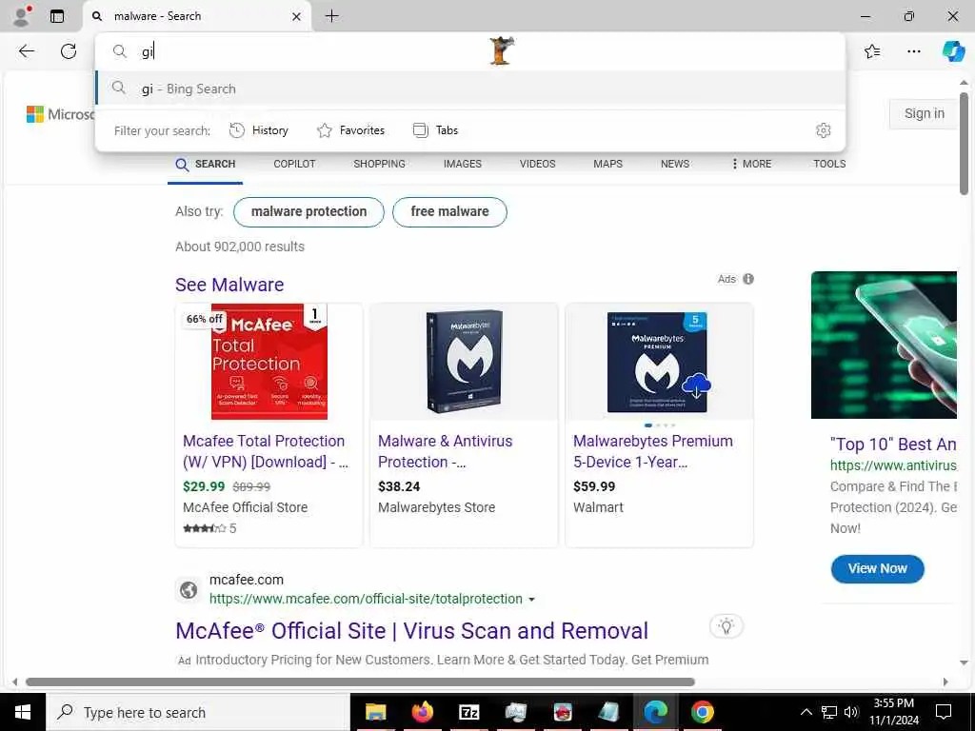This screenshot has height=731, width=975.
Task: Click the Ads info icon
Action: 748,279
